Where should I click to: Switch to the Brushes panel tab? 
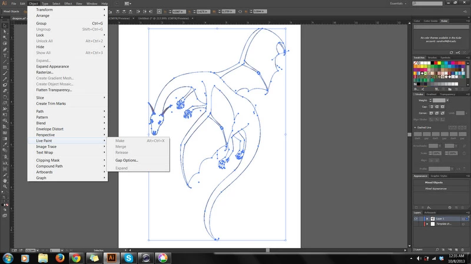(432, 57)
